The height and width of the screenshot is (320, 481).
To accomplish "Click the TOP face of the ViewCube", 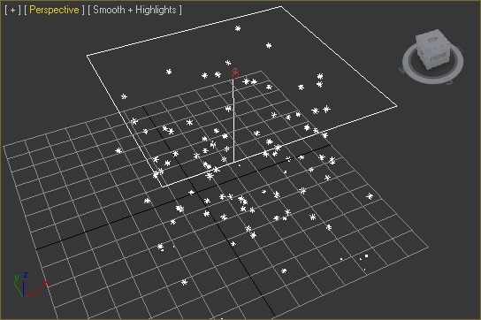I will (x=432, y=40).
